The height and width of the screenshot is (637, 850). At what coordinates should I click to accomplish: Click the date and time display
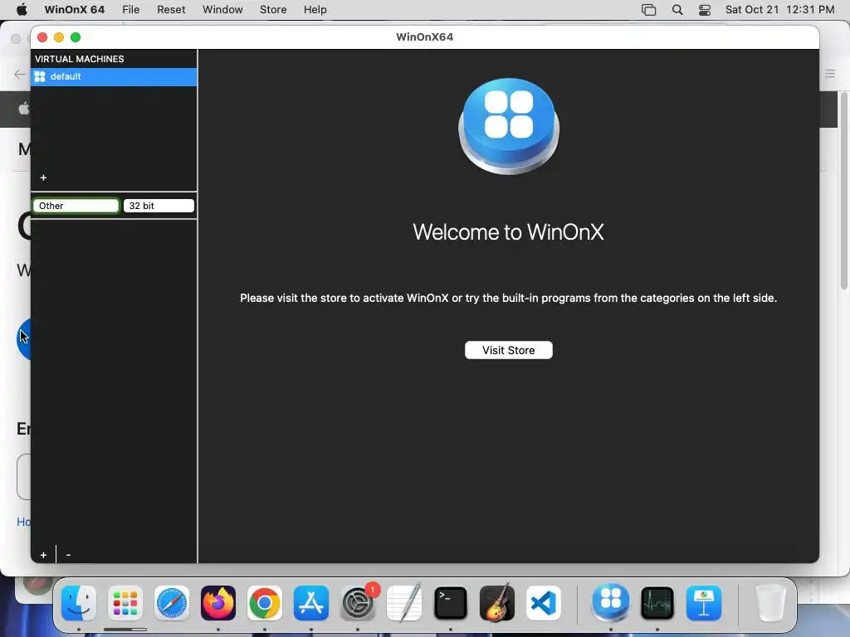[x=779, y=9]
